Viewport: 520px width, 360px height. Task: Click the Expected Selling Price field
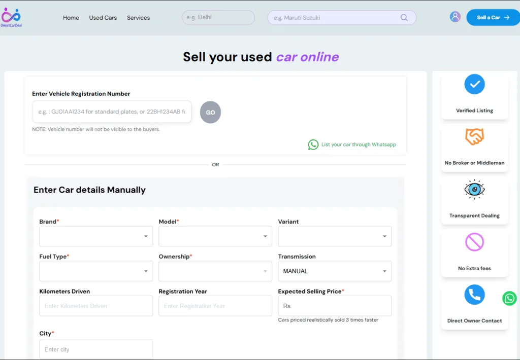[x=335, y=306]
